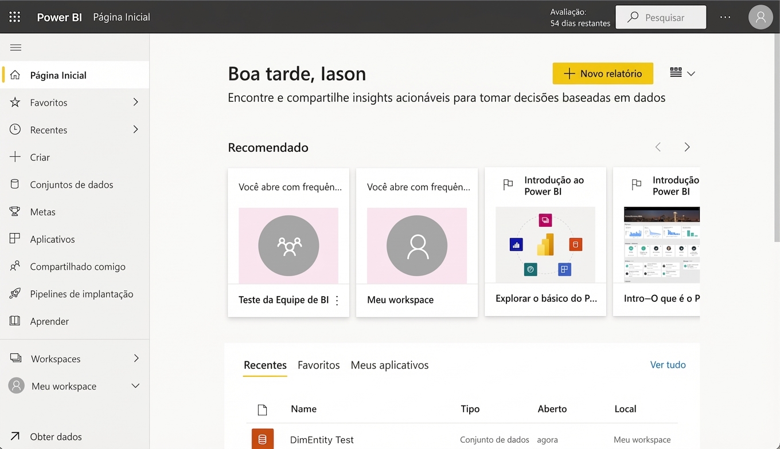Image resolution: width=780 pixels, height=449 pixels.
Task: Switch to the Favoritos tab
Action: tap(319, 365)
